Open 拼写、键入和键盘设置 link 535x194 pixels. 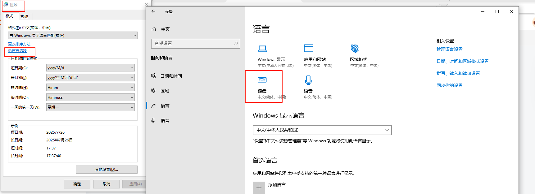coord(458,73)
